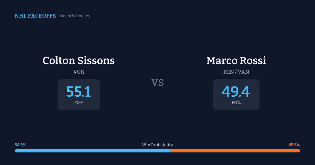Click the 45.5% win probability label
315x165 pixels.
[x=294, y=145]
